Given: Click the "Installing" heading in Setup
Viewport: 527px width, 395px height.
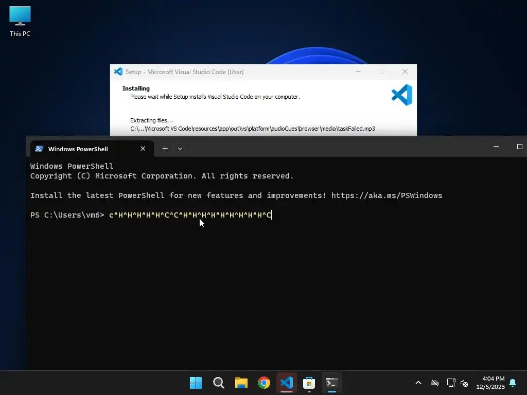Looking at the screenshot, I should coord(136,88).
